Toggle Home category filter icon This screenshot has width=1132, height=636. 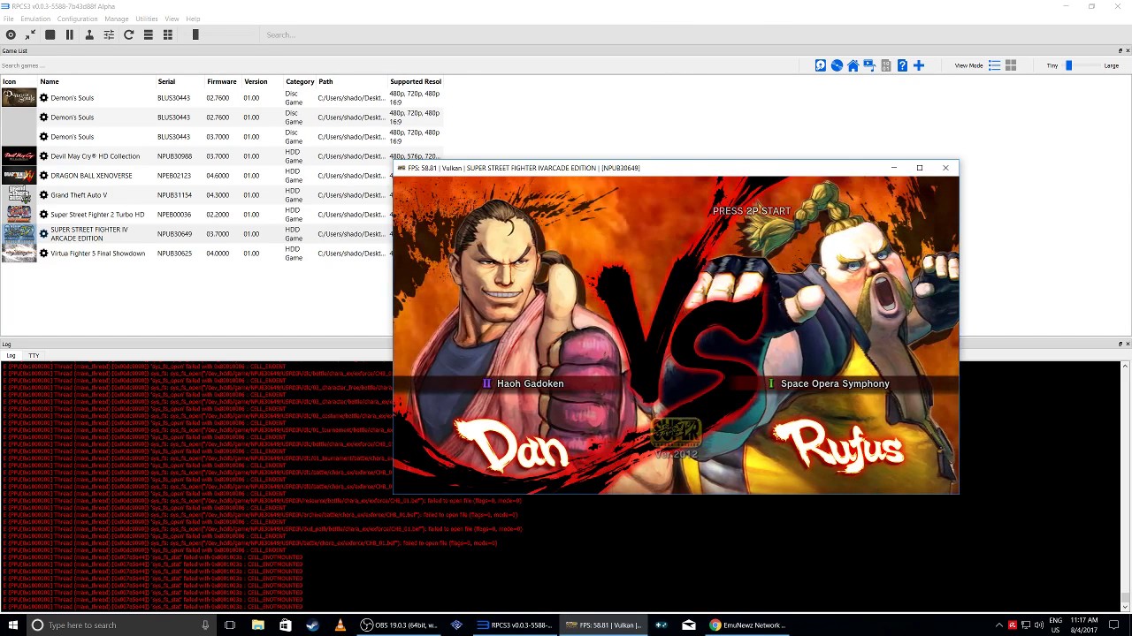tap(853, 65)
